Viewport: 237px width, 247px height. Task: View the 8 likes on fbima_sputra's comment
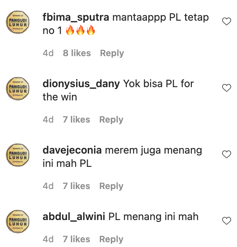[77, 53]
